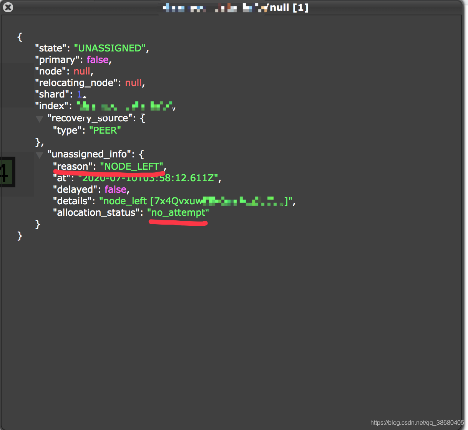The width and height of the screenshot is (468, 430).
Task: Click the "recovery_source" key label
Action: pyautogui.click(x=89, y=118)
